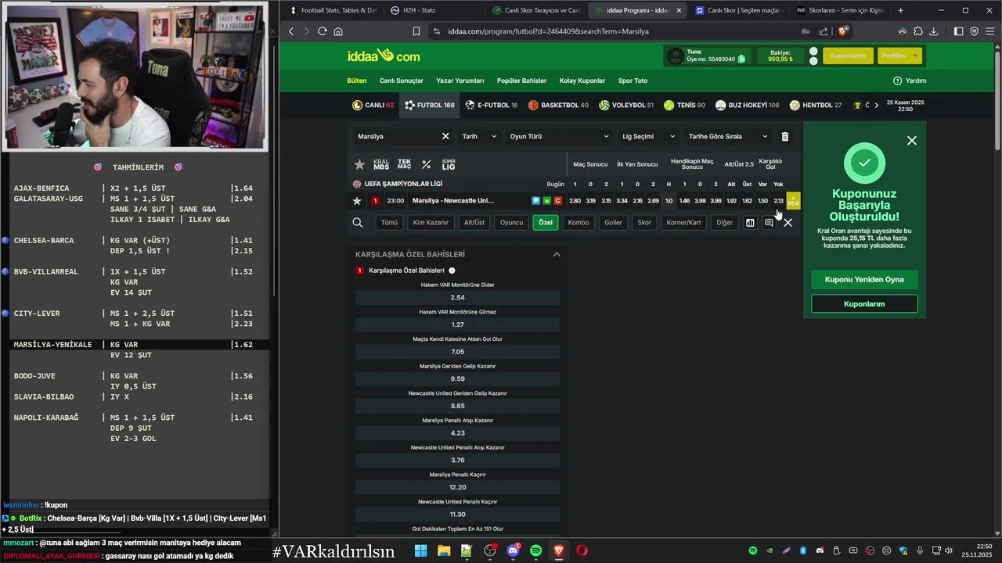This screenshot has width=1002, height=563.
Task: Open the Canlı Sonuçlar menu
Action: click(x=402, y=81)
